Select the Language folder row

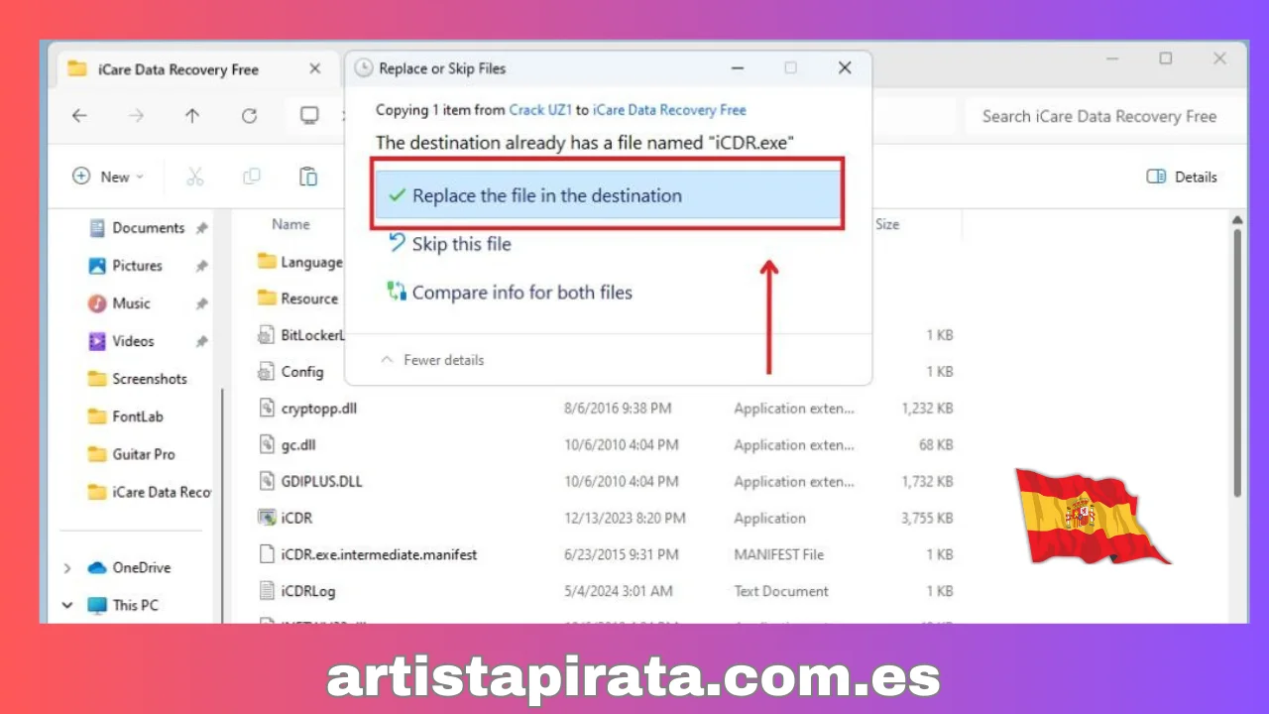point(299,262)
